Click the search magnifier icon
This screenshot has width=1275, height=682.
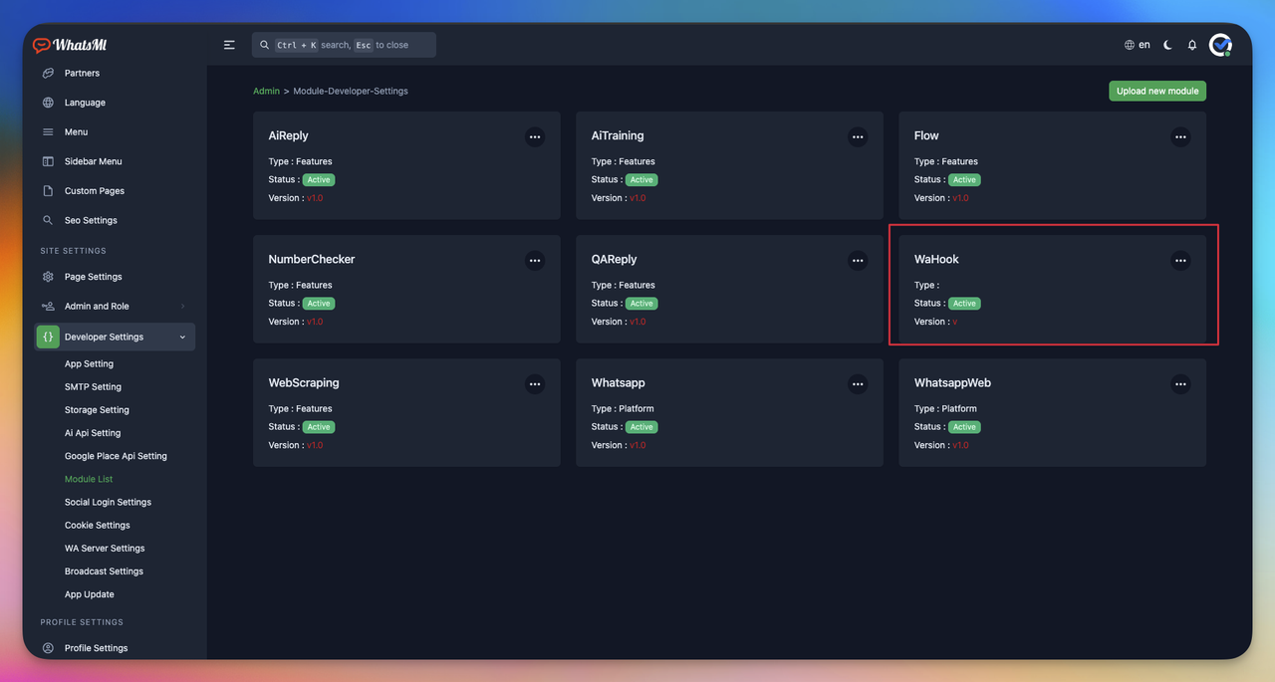pyautogui.click(x=265, y=45)
